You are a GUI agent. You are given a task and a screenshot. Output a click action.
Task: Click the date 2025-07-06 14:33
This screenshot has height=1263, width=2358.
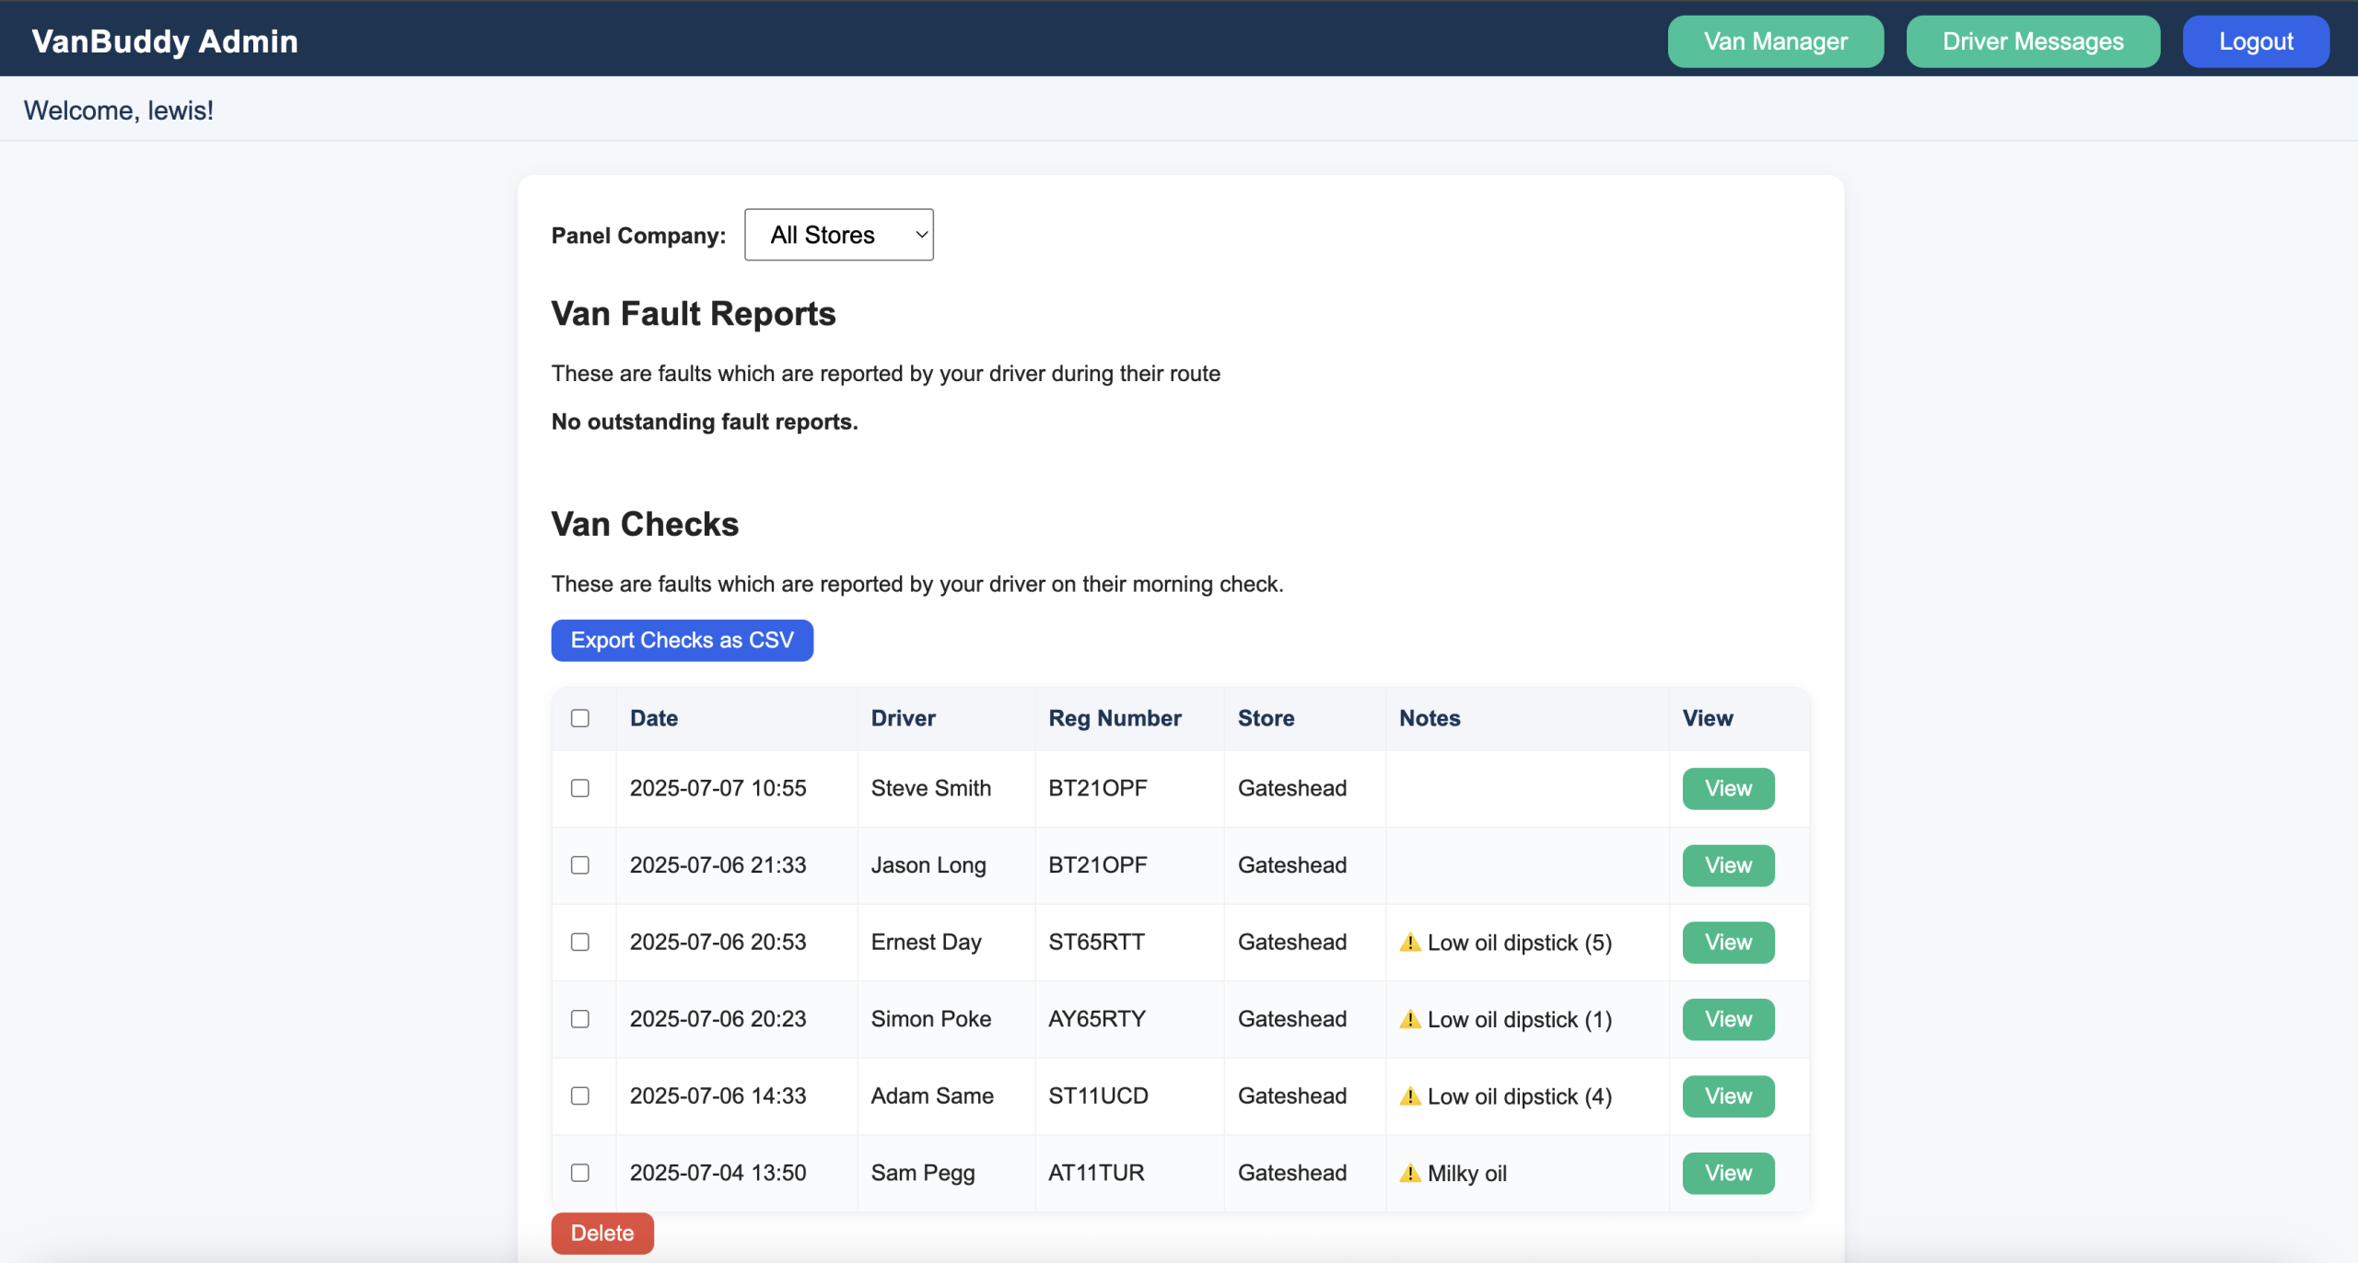pyautogui.click(x=718, y=1095)
